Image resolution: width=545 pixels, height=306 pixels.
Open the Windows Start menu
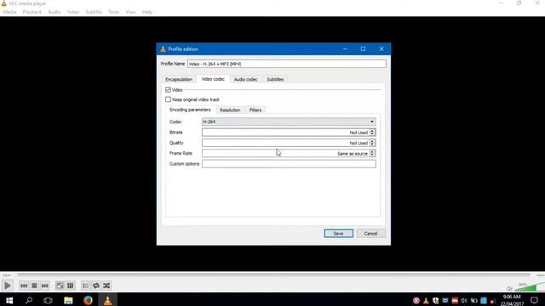coord(9,300)
